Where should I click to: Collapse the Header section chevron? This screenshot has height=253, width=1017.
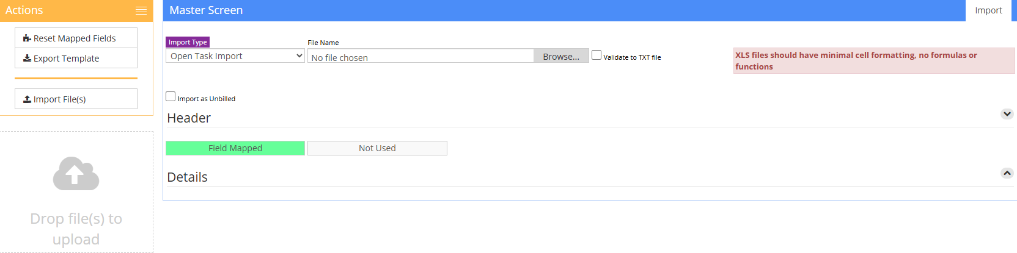pyautogui.click(x=1007, y=114)
